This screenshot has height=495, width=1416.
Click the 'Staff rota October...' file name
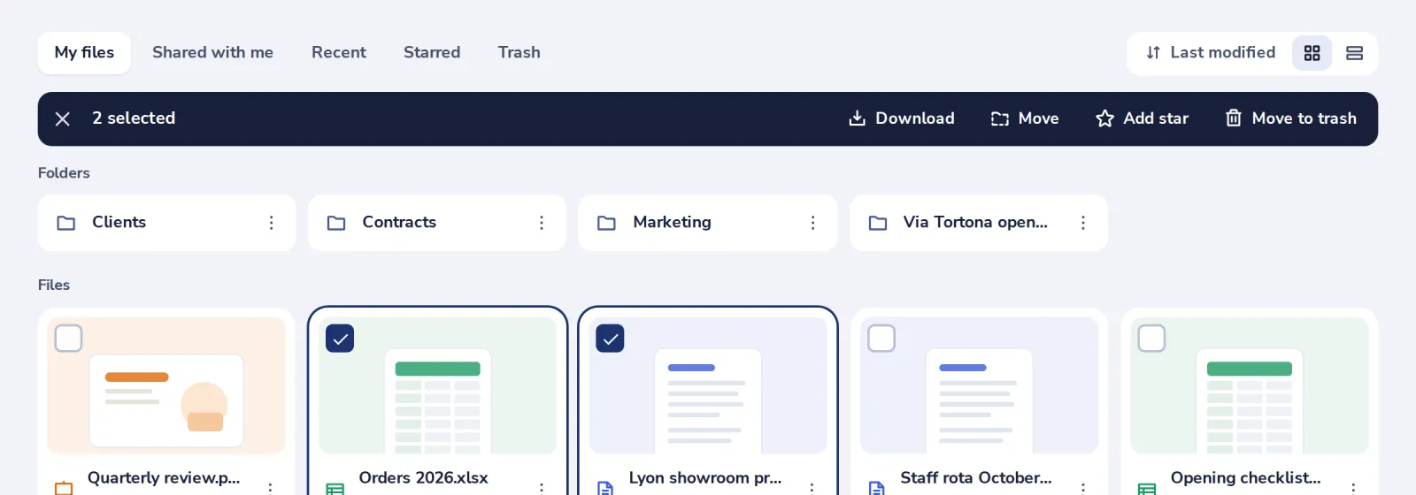coord(976,478)
